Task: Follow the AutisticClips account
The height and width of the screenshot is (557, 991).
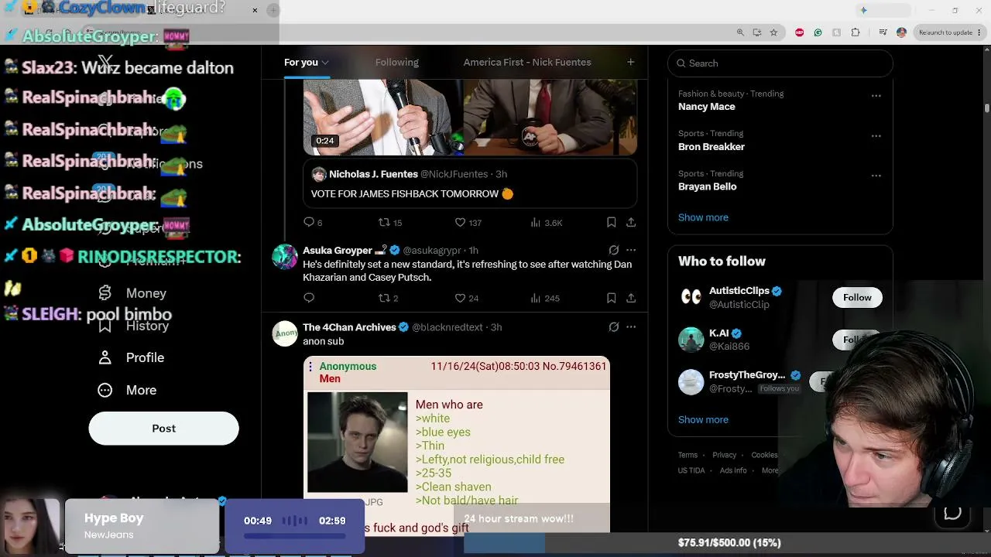Action: (x=857, y=298)
